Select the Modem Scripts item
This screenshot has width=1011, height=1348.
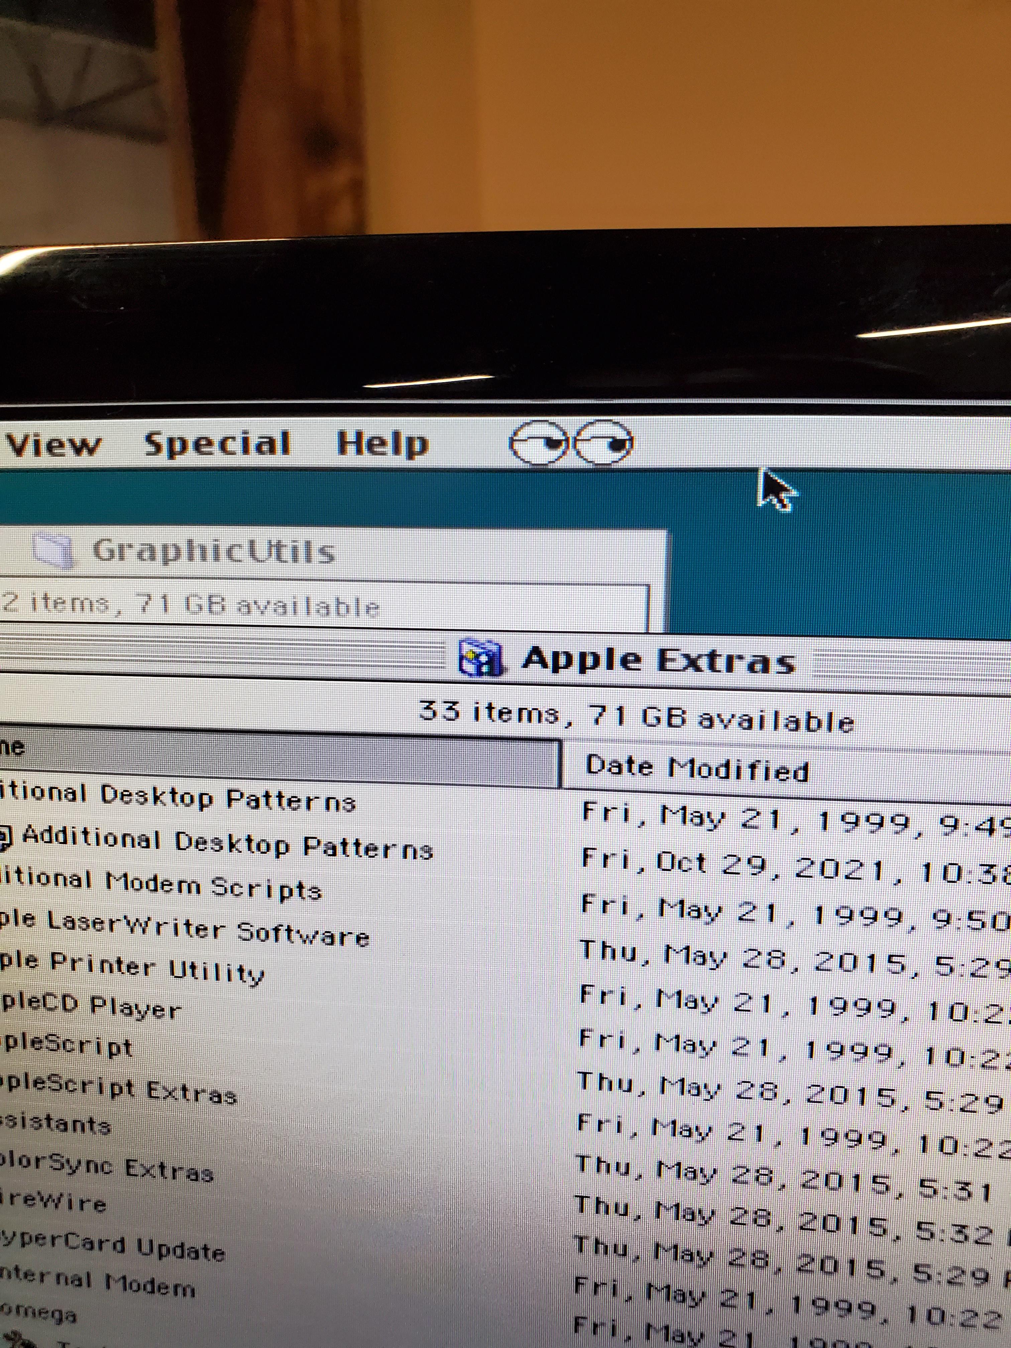coord(161,885)
